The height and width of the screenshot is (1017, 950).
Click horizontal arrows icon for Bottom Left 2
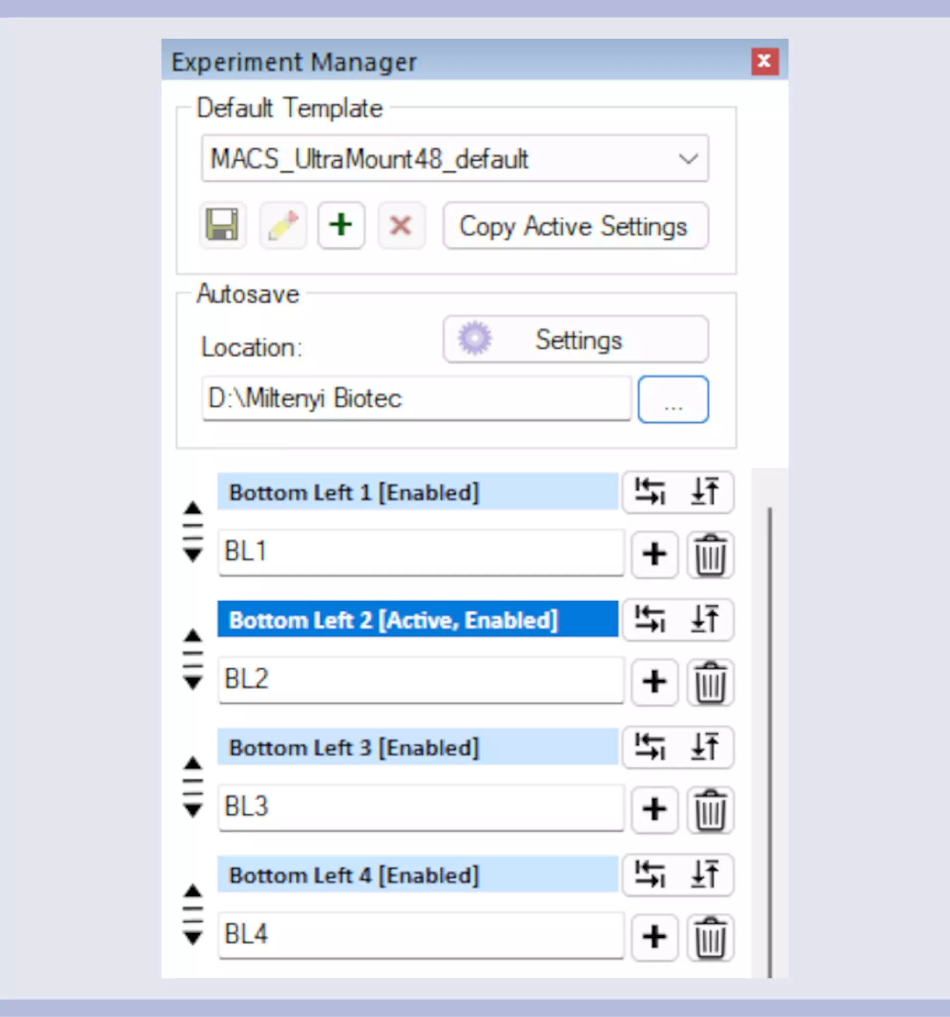tap(650, 619)
